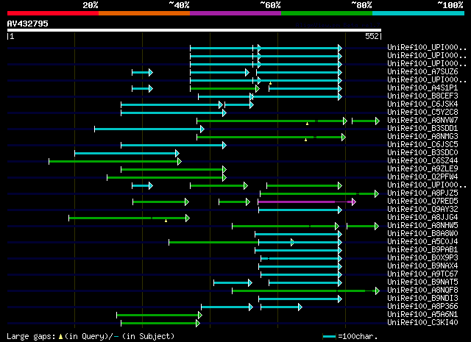Click the yellow query-gap marker in A8JJG4 row
The width and height of the screenshot is (471, 342).
click(x=166, y=221)
